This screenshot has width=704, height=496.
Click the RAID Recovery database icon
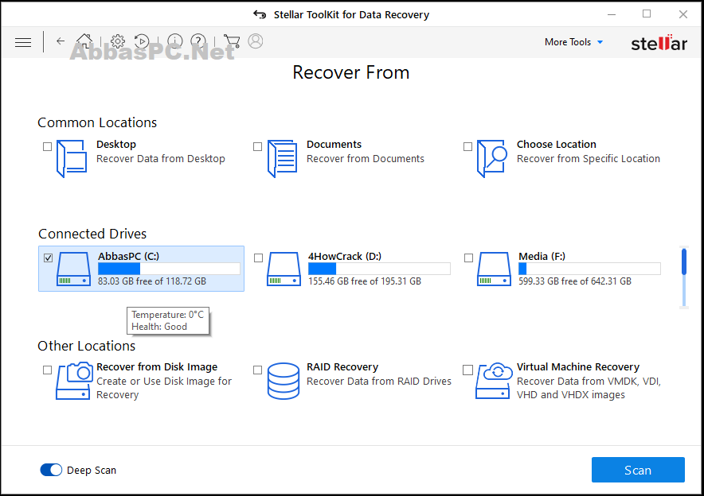284,381
